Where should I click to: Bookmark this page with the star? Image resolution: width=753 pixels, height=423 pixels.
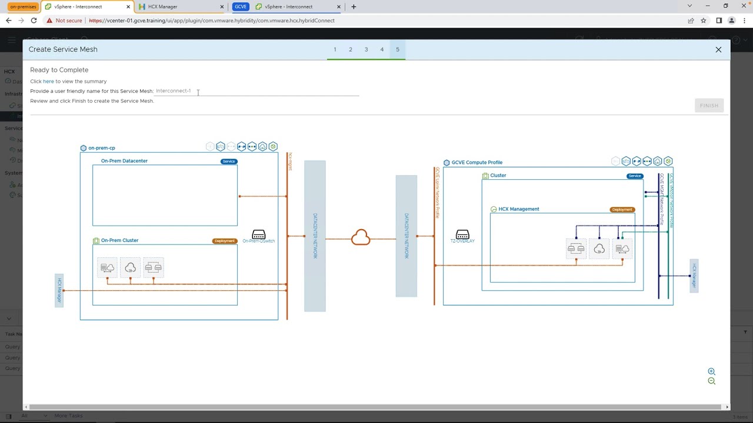(704, 21)
